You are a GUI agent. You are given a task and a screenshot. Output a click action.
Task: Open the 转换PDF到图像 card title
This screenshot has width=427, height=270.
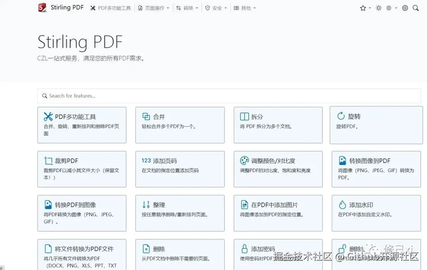pos(76,205)
